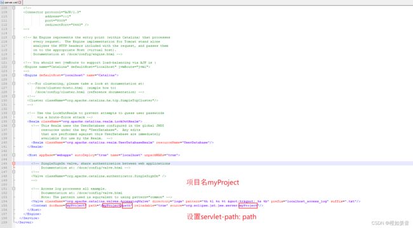This screenshot has width=413, height=228.
Task: Click the line "<Connector protocol="AJP/1.3""
Action: click(52, 12)
